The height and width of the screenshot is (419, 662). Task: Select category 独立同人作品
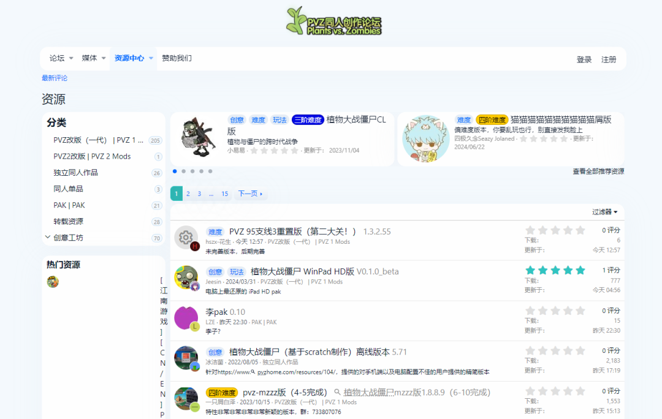[x=75, y=173]
